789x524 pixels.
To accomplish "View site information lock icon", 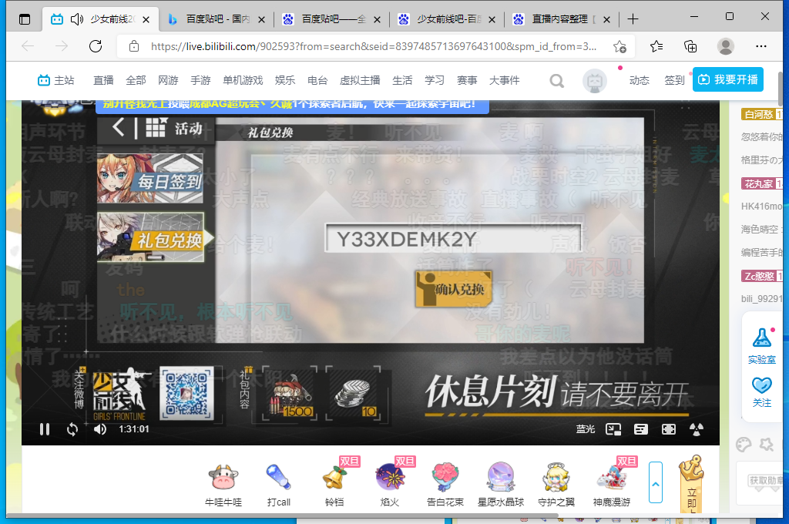I will pos(134,46).
